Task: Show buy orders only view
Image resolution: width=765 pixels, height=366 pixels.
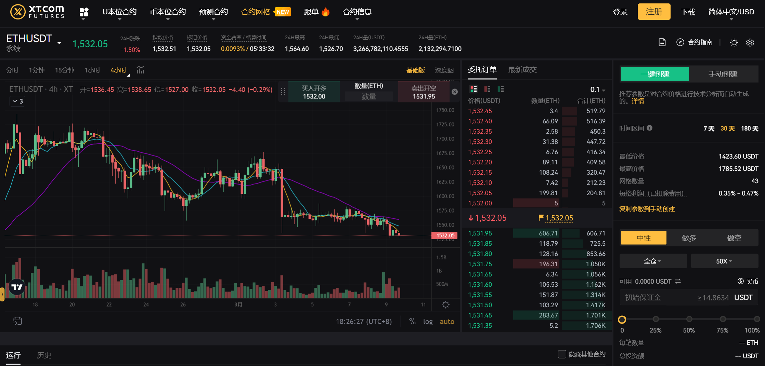Action: click(501, 89)
